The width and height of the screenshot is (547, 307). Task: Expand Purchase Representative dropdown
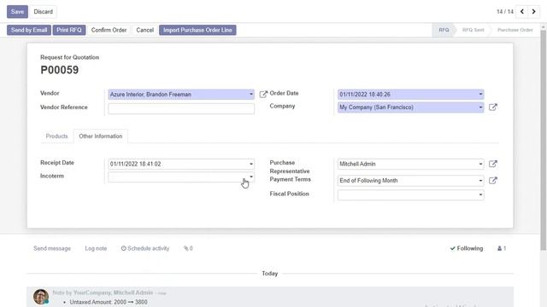[480, 164]
